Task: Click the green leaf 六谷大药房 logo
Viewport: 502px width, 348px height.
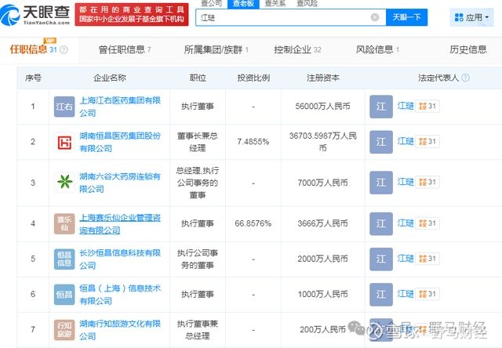Action: 64,183
